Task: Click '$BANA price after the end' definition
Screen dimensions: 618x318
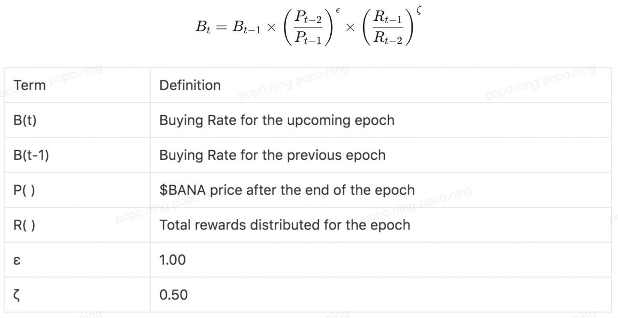Action: pyautogui.click(x=287, y=190)
